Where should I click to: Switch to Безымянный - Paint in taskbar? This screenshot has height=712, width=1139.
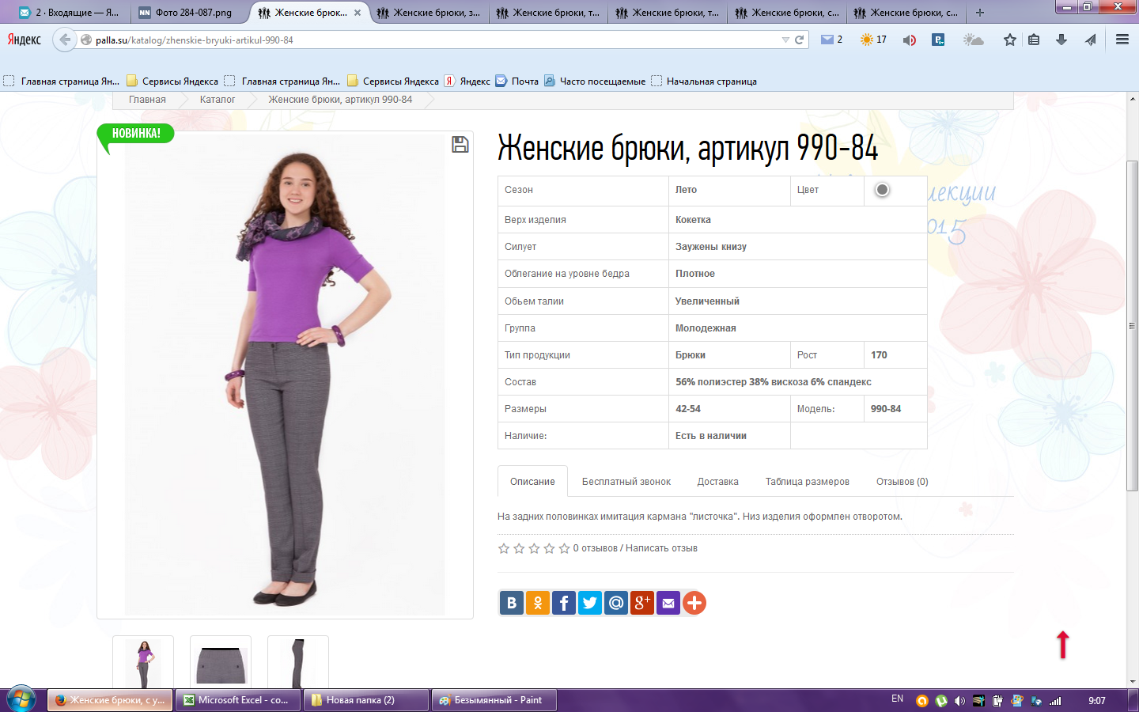[x=494, y=700]
